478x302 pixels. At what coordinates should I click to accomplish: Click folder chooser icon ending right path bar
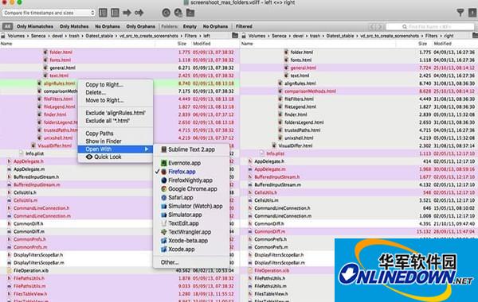click(476, 36)
